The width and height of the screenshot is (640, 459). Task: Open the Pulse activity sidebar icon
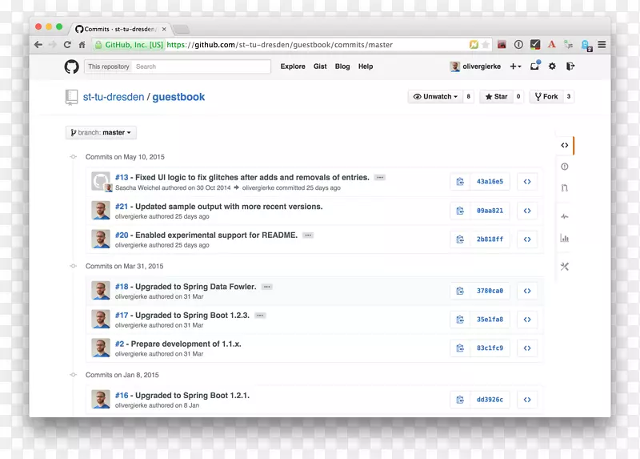point(565,216)
